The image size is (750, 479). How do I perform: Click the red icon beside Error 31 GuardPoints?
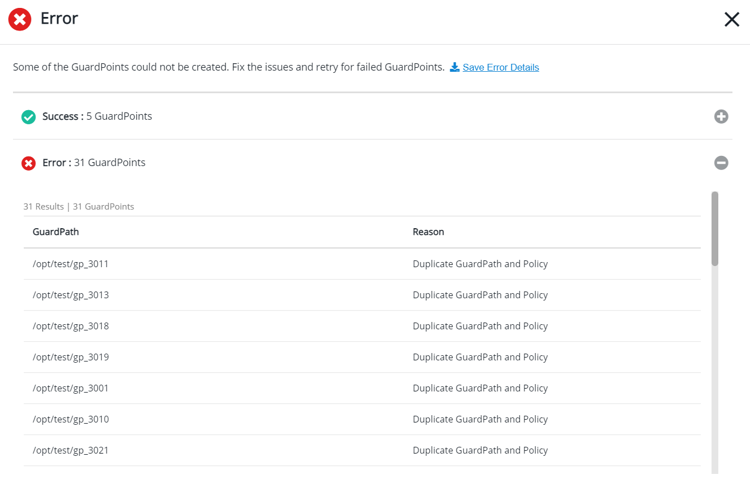click(28, 163)
